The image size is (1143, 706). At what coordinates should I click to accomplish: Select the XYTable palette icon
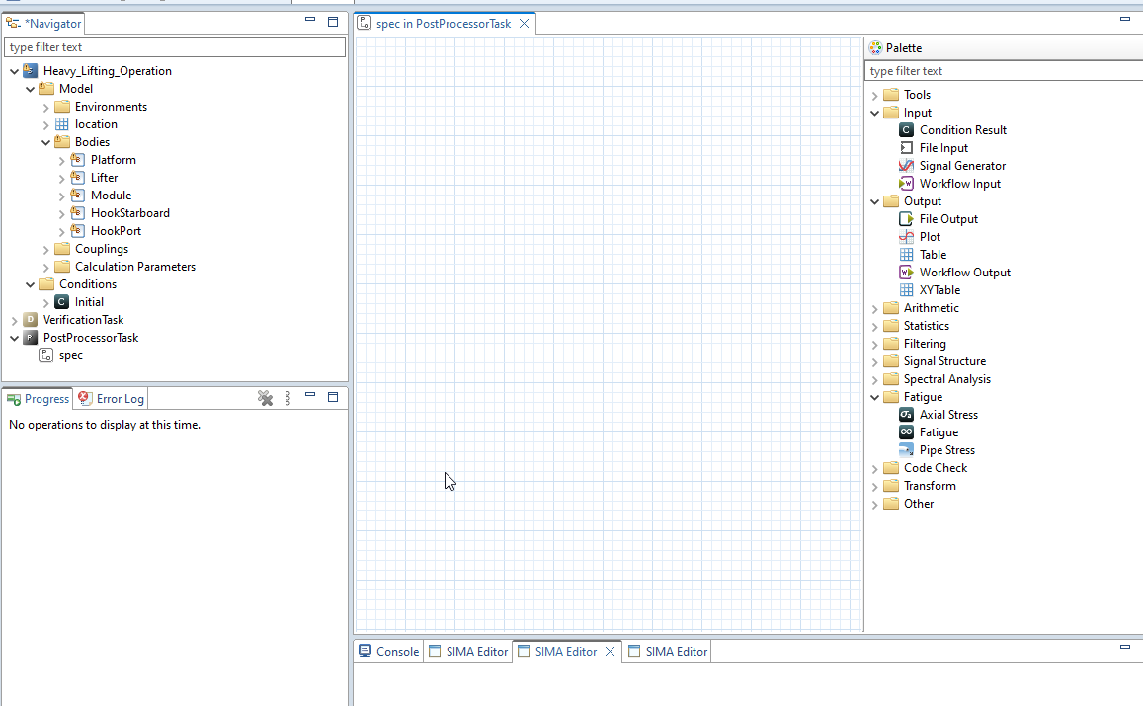click(907, 290)
